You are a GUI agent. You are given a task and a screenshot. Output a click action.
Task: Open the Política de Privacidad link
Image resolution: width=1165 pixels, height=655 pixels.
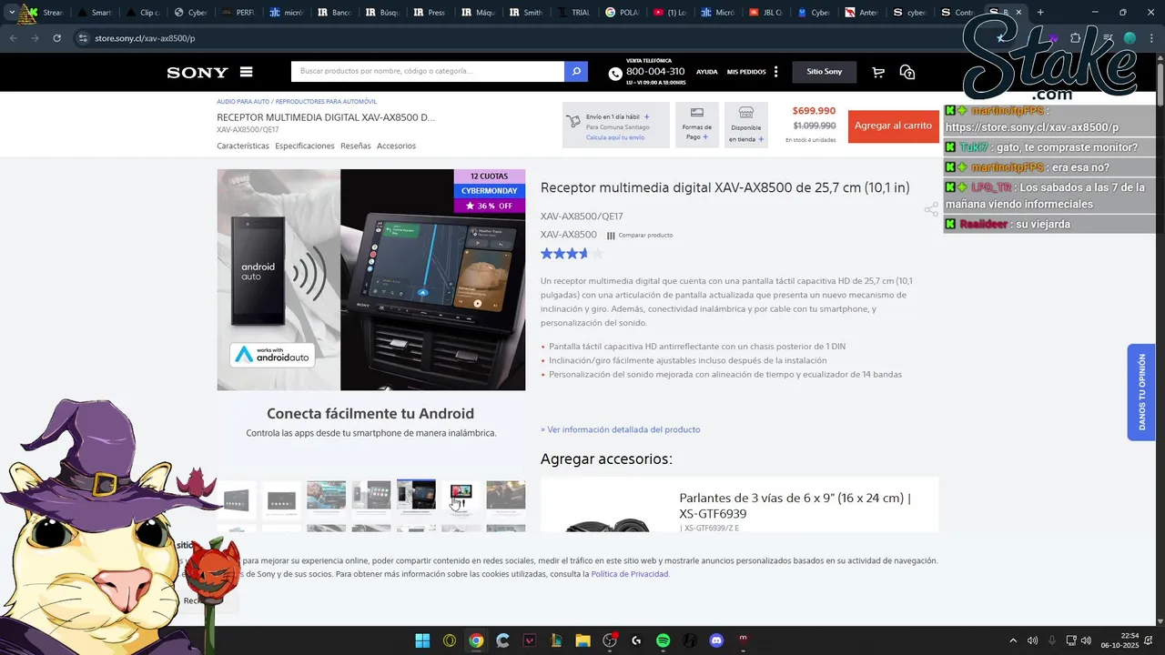pos(630,574)
